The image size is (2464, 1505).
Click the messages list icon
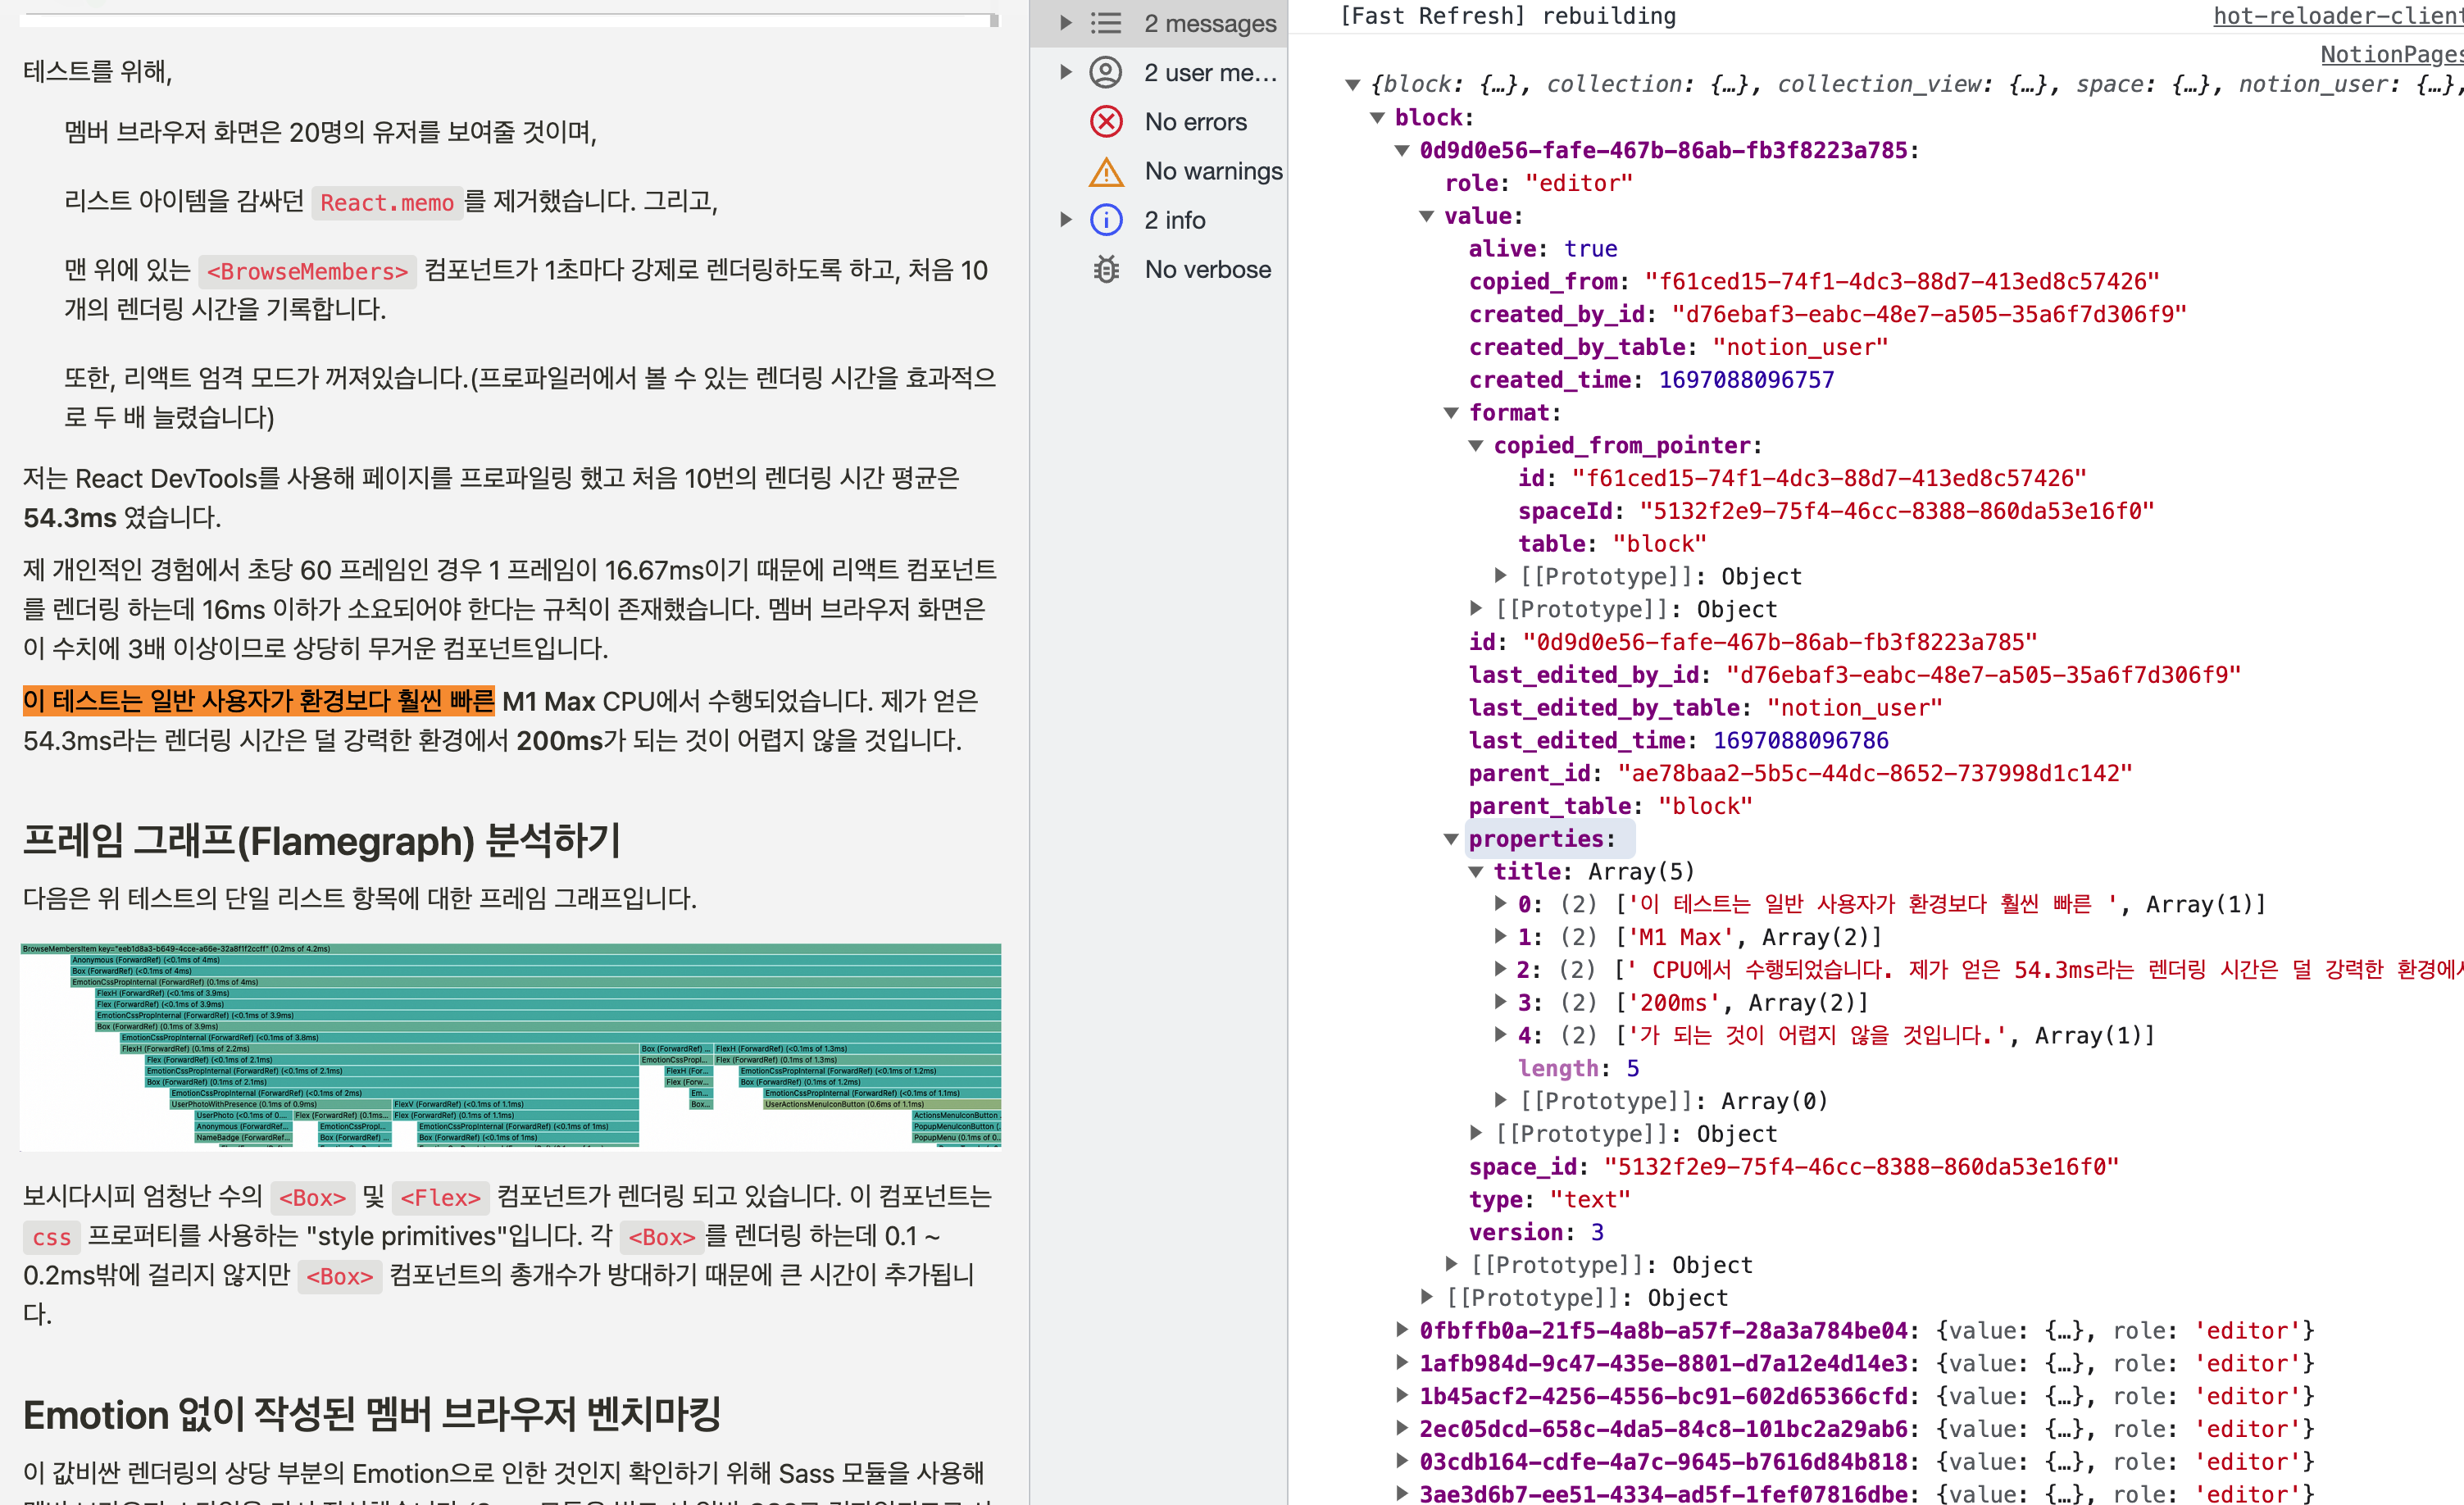click(x=1105, y=23)
